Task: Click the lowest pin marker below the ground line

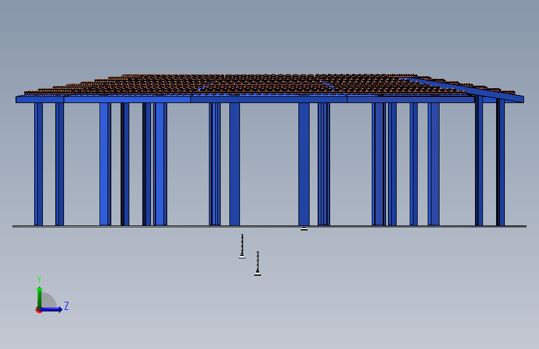Action: (x=257, y=263)
